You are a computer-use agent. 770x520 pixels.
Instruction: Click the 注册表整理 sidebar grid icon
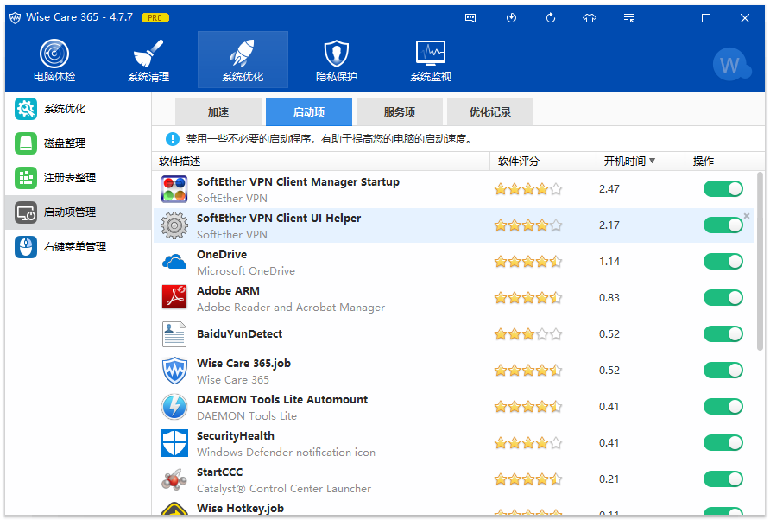(x=26, y=177)
